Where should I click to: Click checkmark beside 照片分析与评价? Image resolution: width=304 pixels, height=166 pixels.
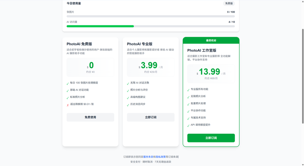click(128, 91)
